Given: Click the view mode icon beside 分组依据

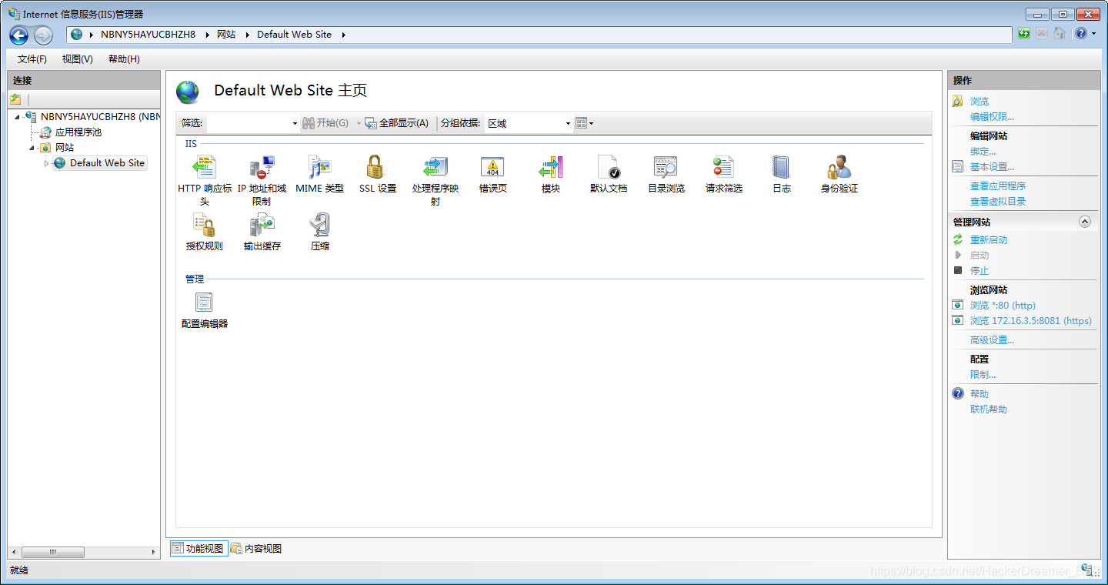Looking at the screenshot, I should coord(581,123).
